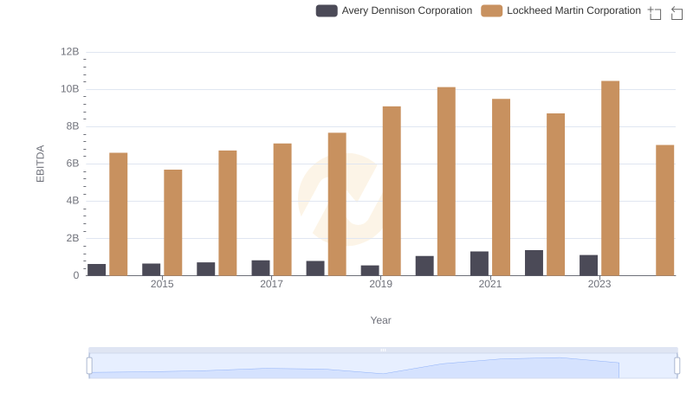Click the zoom reset icon
Screen dimensions: 693x399
pyautogui.click(x=677, y=13)
